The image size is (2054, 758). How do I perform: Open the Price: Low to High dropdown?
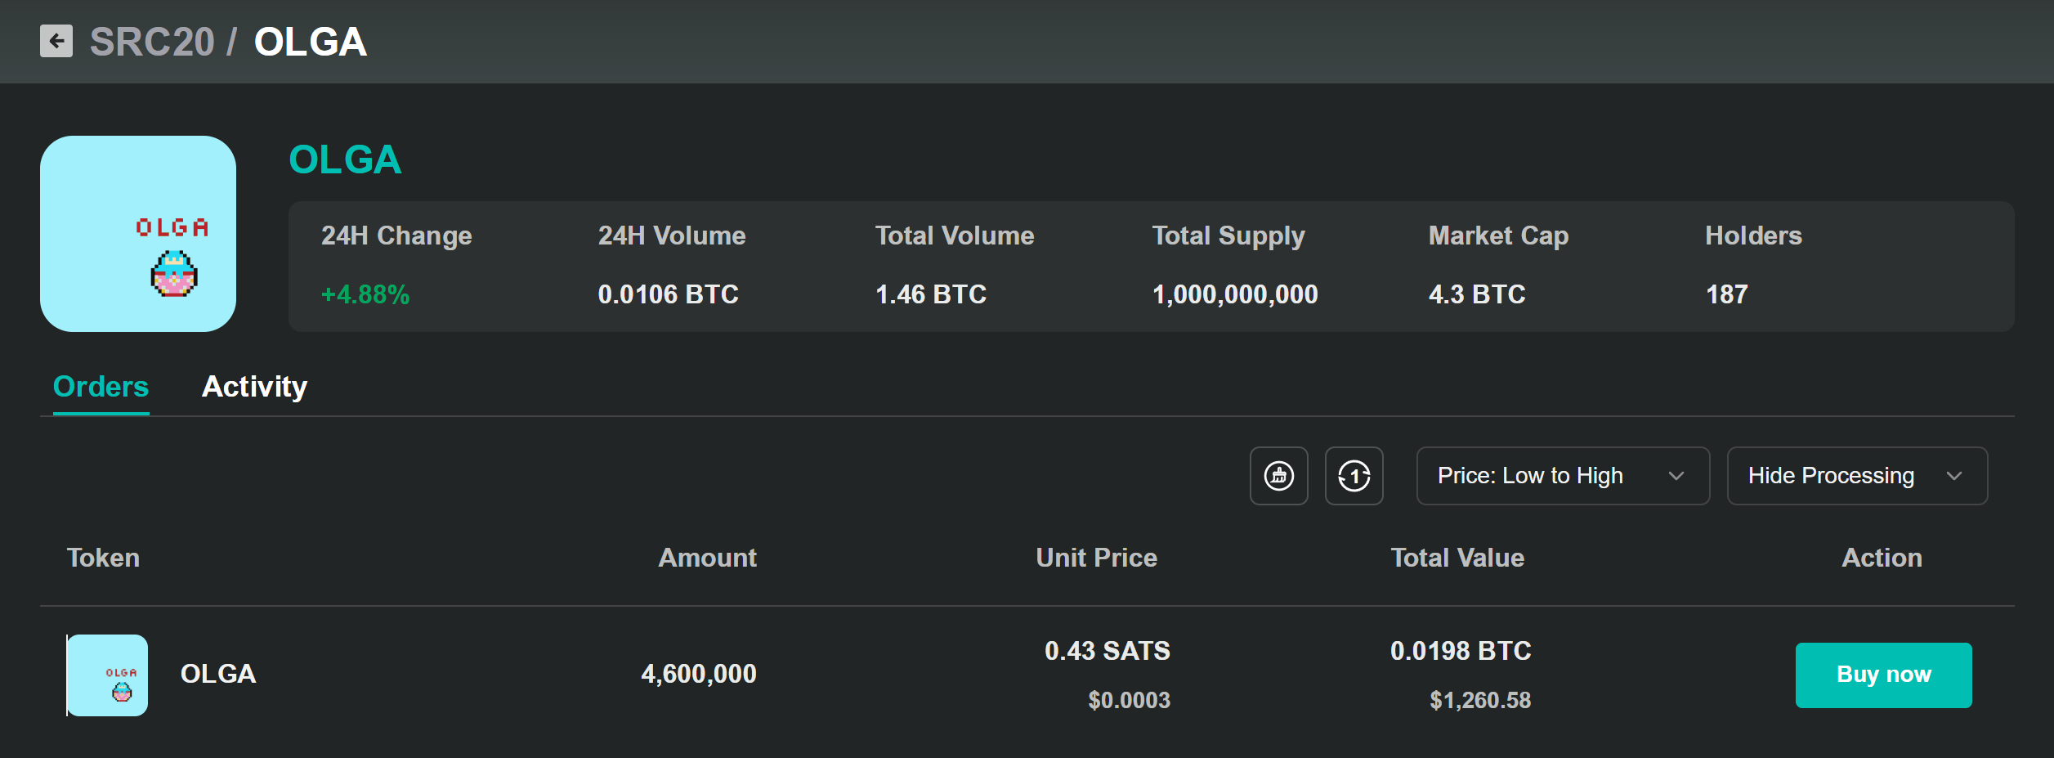(1562, 476)
